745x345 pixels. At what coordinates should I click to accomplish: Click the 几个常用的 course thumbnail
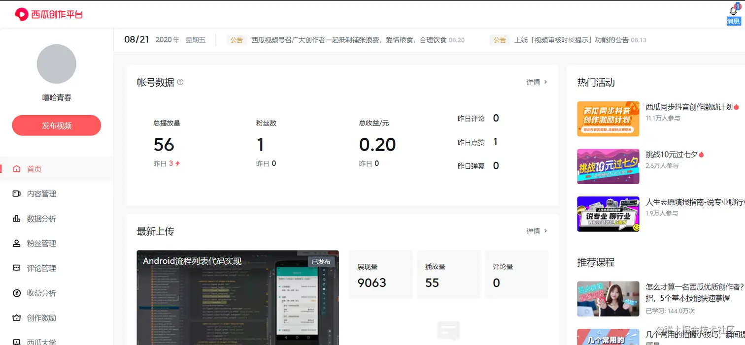608,337
